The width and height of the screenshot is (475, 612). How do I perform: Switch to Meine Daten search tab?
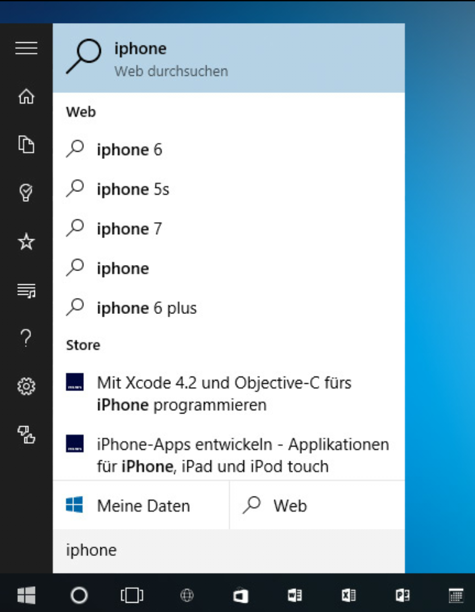tap(141, 505)
